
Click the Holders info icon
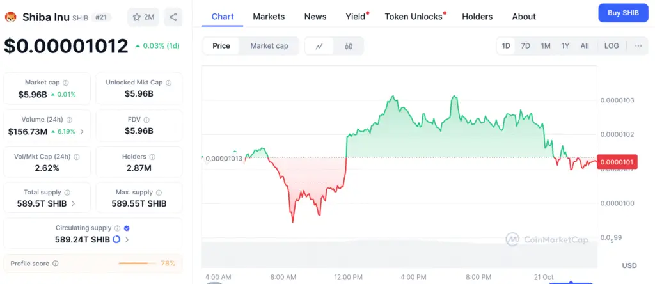(x=153, y=157)
